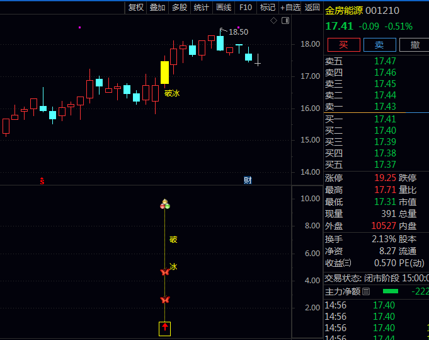
Task: Click the red 买 buy button
Action: click(x=343, y=45)
